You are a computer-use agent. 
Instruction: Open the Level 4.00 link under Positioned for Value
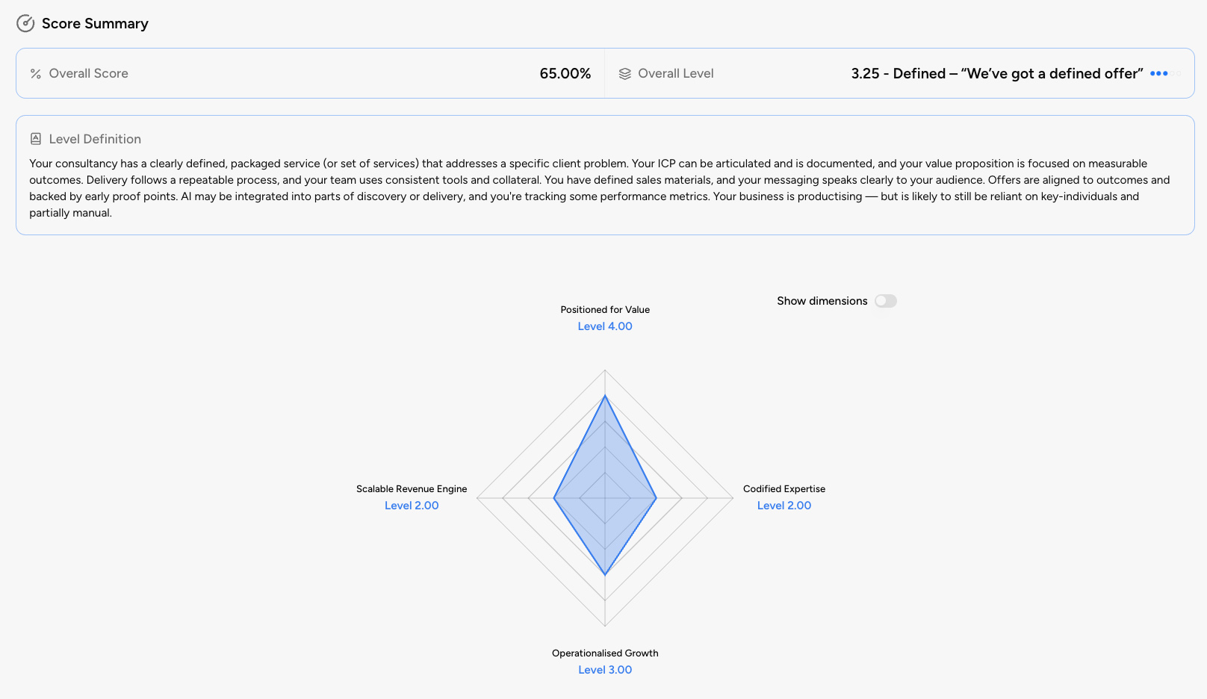[605, 326]
